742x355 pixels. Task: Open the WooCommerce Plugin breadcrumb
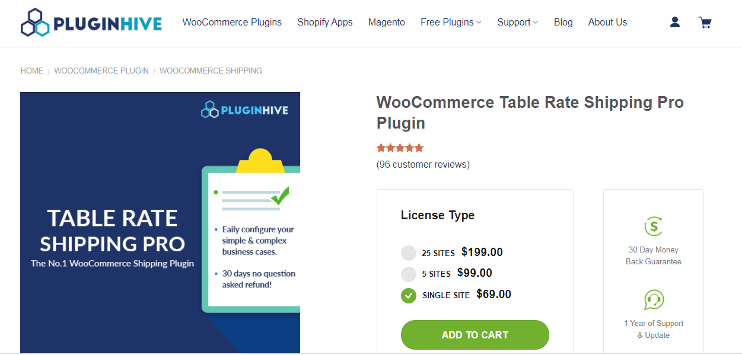pos(101,71)
